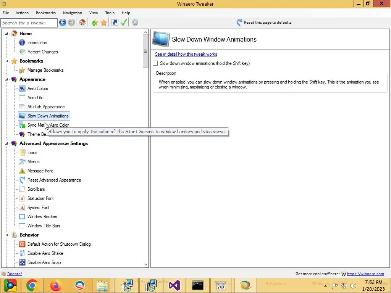The width and height of the screenshot is (391, 293).
Task: Open the File menu
Action: pyautogui.click(x=6, y=13)
